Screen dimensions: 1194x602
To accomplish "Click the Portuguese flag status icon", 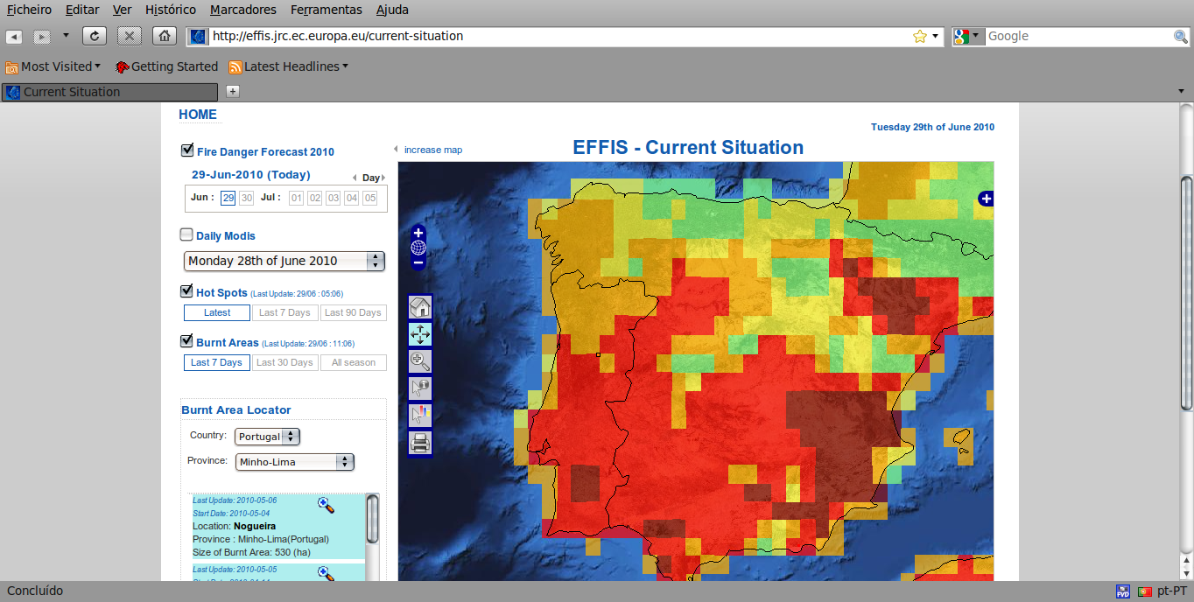I will click(1143, 591).
